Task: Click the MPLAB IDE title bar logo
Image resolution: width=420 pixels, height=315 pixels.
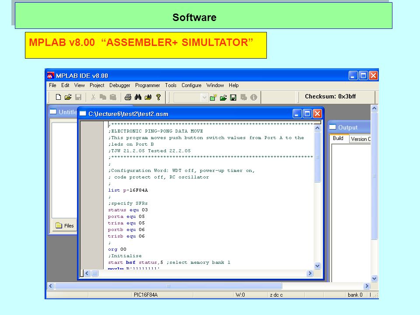Action: [51, 76]
